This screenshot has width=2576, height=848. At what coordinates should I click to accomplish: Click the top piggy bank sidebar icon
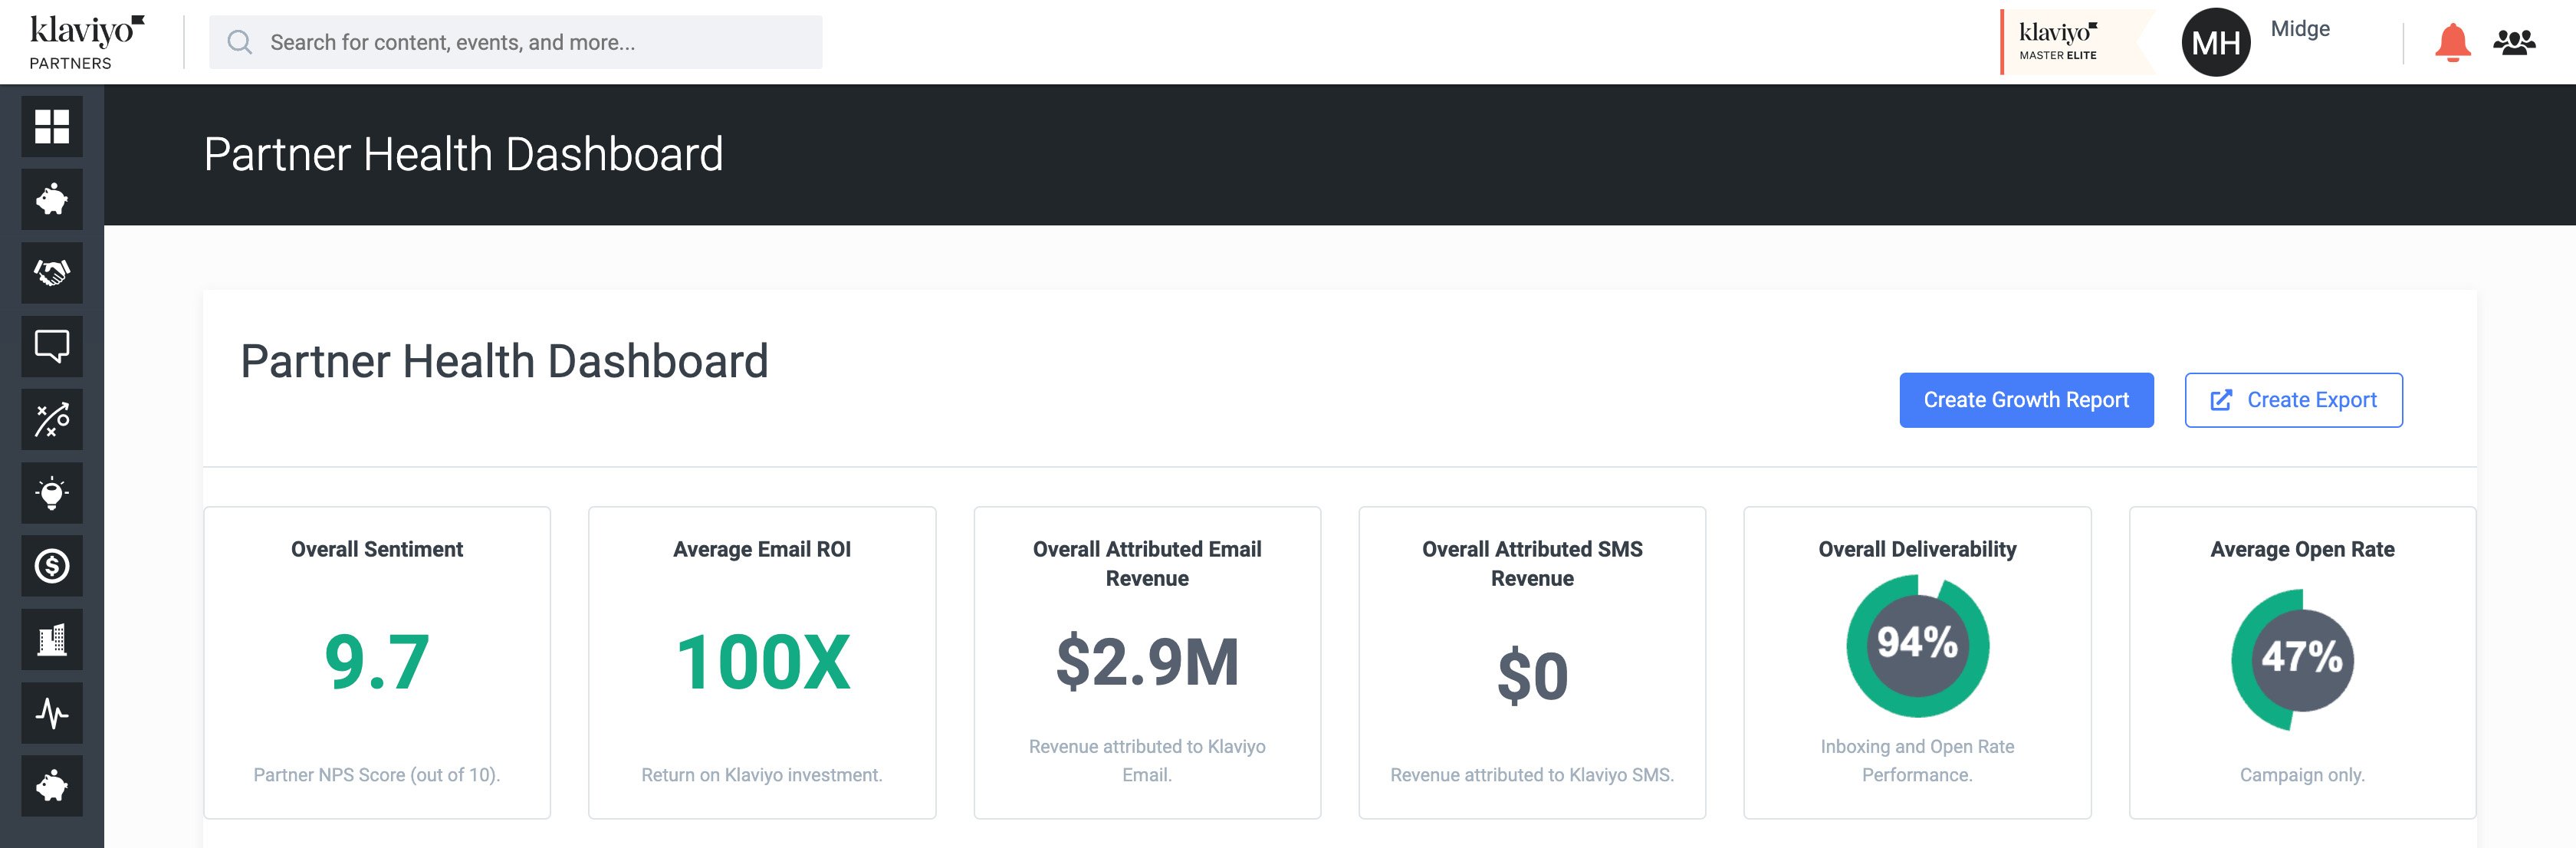52,200
